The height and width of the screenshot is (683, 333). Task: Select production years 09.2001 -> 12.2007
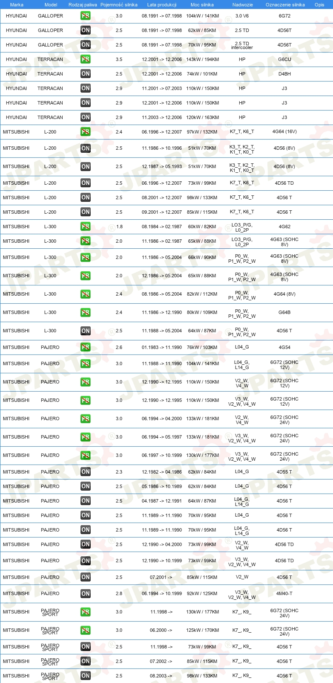(162, 212)
